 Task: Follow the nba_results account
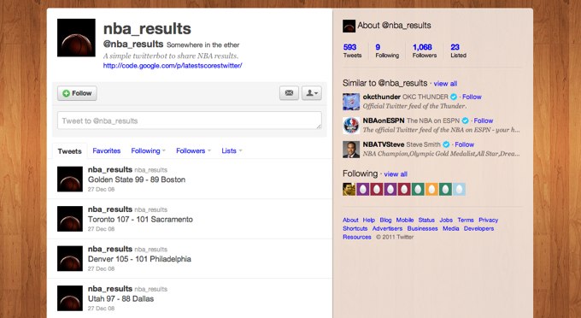[x=77, y=93]
